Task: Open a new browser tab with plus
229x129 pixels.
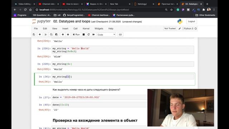Action: [x=207, y=4]
